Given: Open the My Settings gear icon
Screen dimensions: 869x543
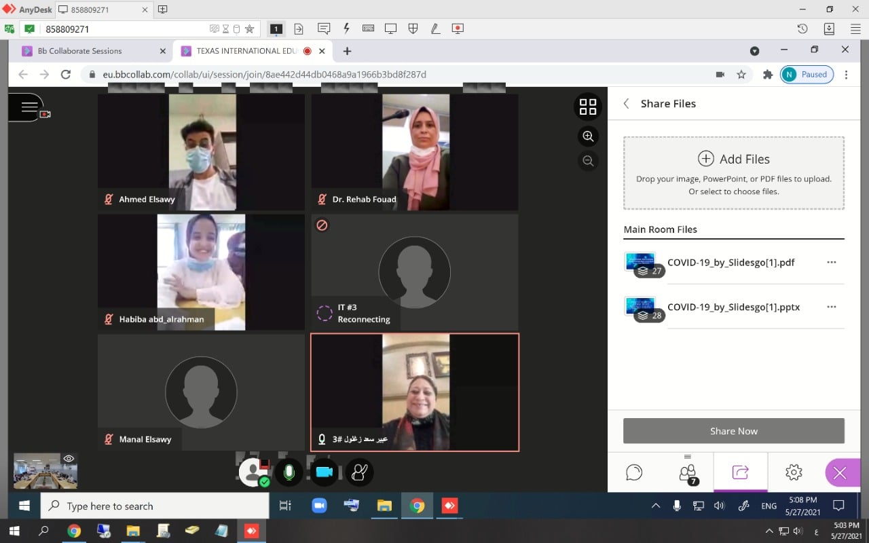Looking at the screenshot, I should [x=794, y=472].
